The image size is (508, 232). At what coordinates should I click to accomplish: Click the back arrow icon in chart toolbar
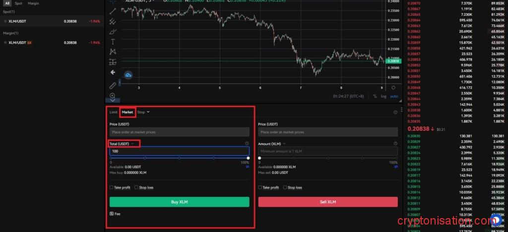[x=113, y=72]
